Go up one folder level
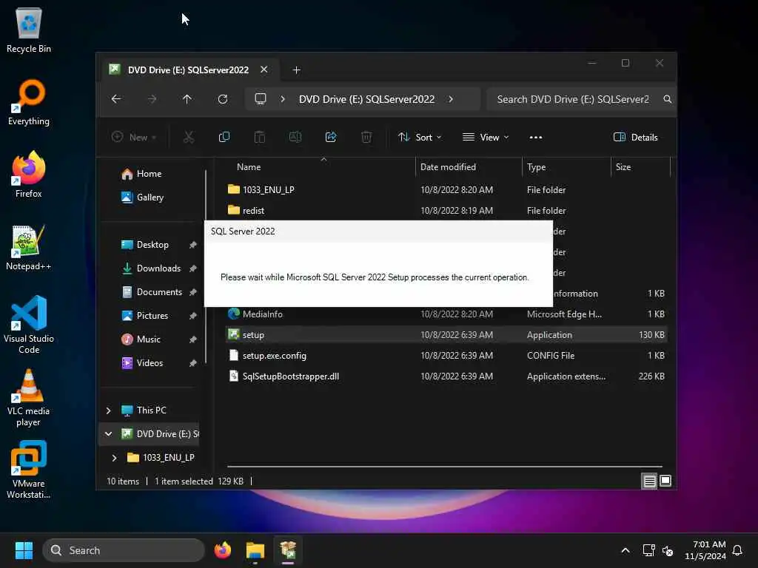 coord(187,99)
